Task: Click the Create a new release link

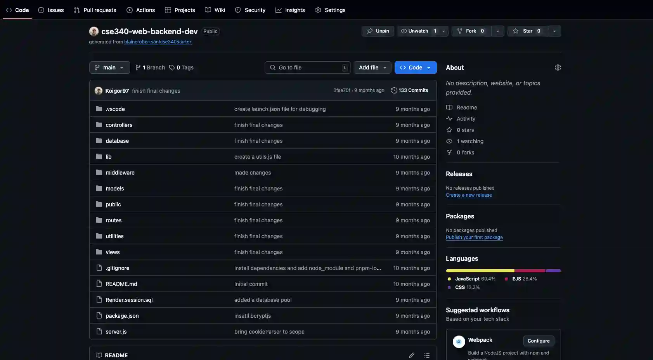Action: pyautogui.click(x=469, y=195)
